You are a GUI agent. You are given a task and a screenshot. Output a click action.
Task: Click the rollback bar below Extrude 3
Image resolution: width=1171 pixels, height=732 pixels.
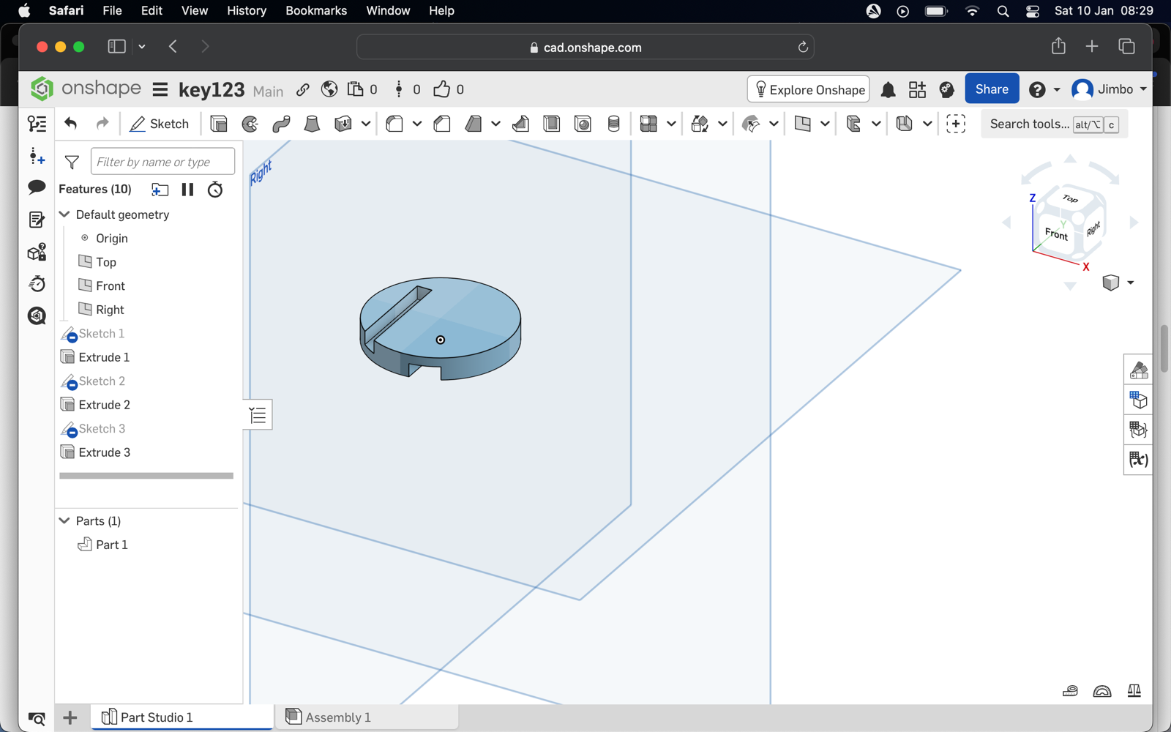(x=146, y=476)
